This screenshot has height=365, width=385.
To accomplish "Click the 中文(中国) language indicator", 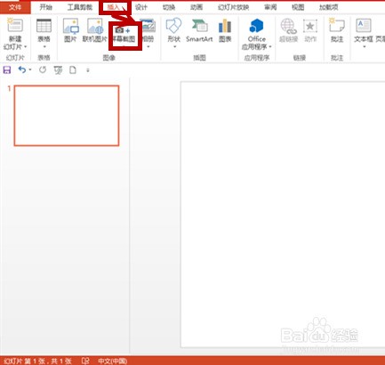I will coord(113,361).
